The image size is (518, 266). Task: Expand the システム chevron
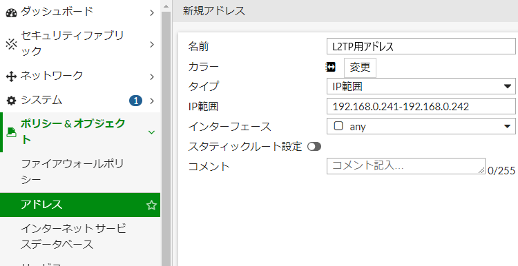point(152,101)
